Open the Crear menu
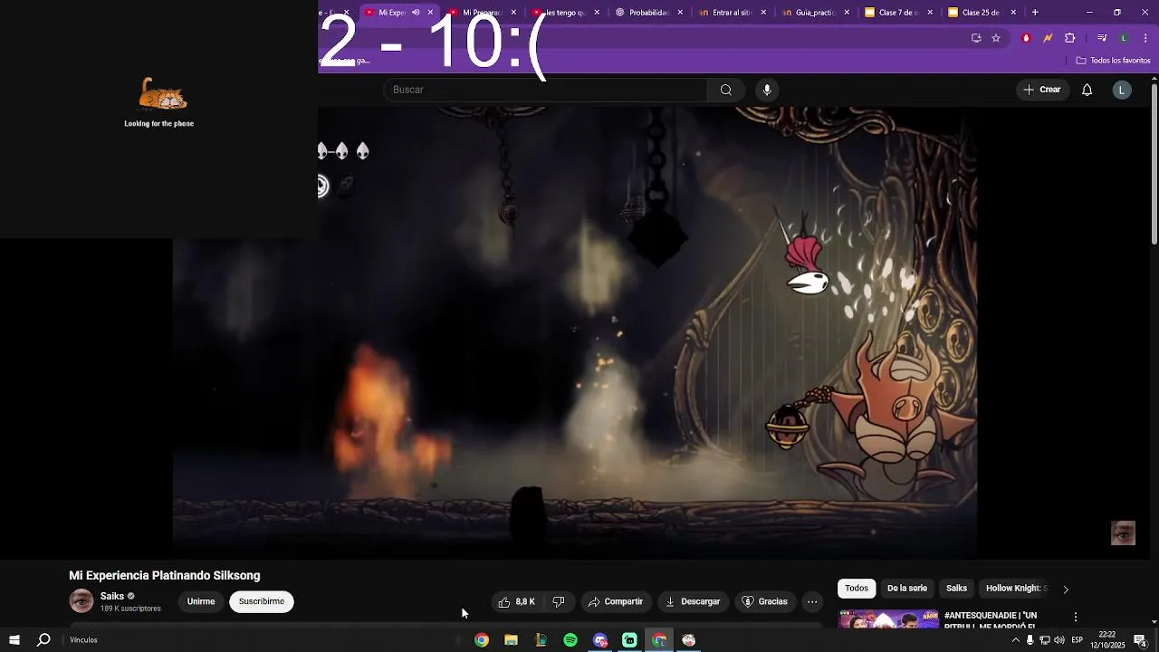The width and height of the screenshot is (1159, 652). (1042, 90)
